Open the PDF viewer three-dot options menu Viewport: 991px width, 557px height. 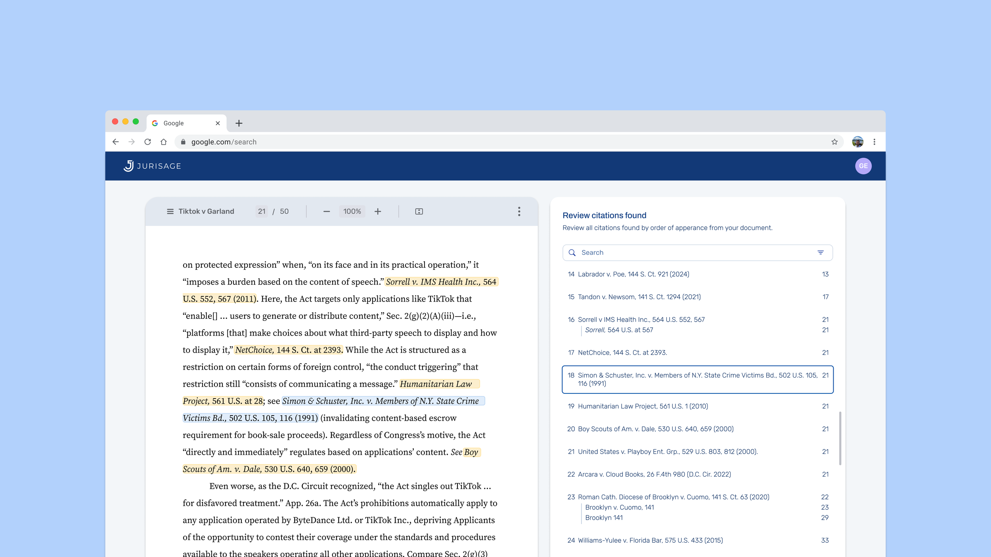point(519,212)
